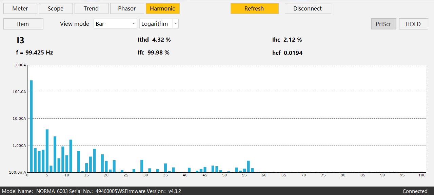Click the 11th harmonic bar
Viewport: 434px width, 195px height.
[x=71, y=156]
